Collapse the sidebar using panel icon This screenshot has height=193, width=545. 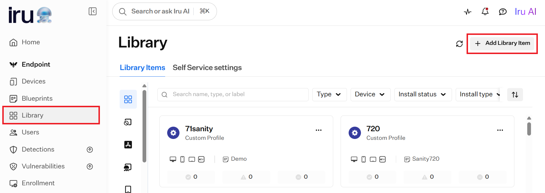92,11
